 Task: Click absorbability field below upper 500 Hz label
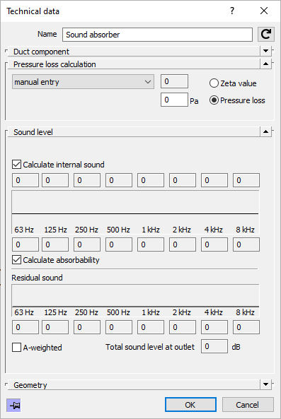click(119, 244)
